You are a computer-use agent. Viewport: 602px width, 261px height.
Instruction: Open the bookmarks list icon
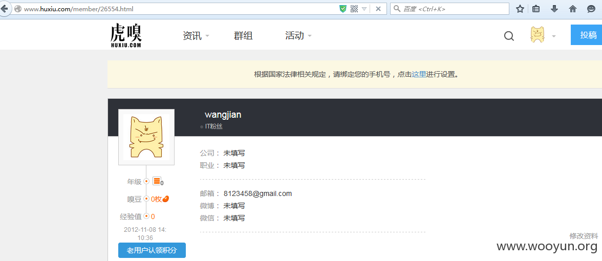tap(536, 9)
